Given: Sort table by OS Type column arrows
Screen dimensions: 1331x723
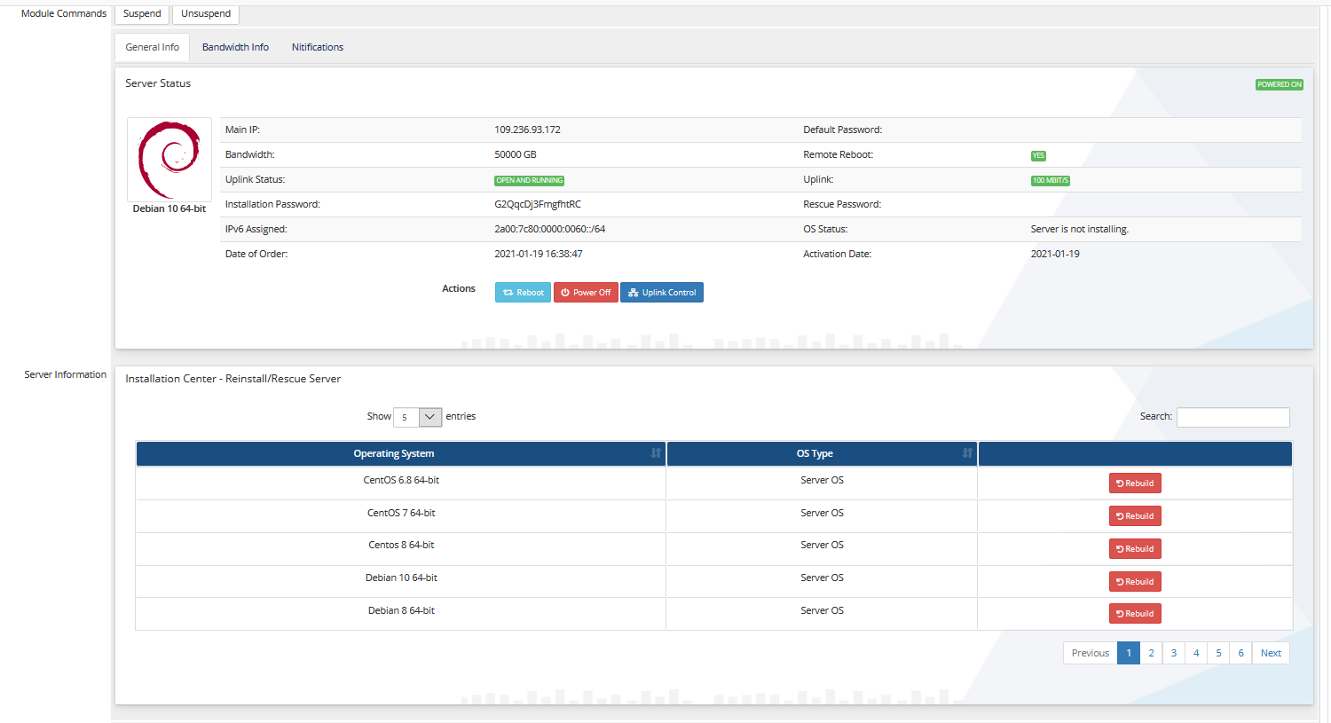Looking at the screenshot, I should click(x=967, y=453).
